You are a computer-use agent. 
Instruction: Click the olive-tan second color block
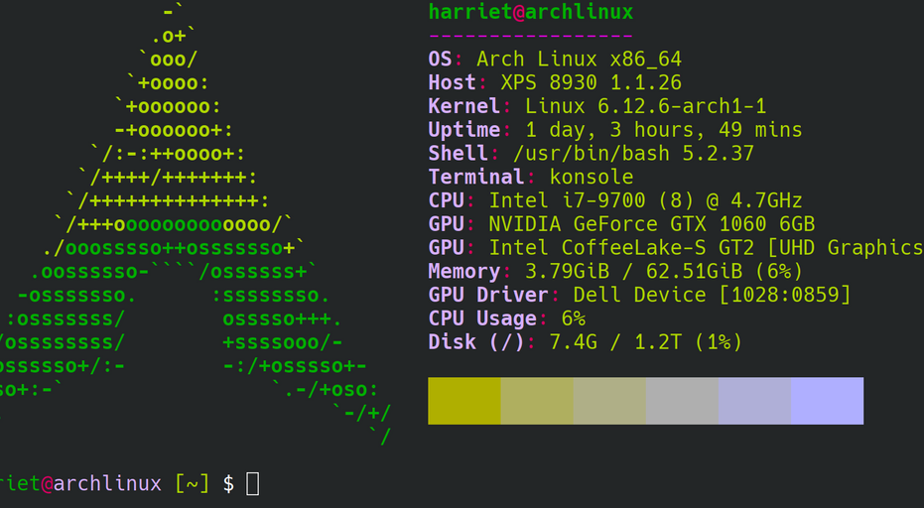pos(537,401)
